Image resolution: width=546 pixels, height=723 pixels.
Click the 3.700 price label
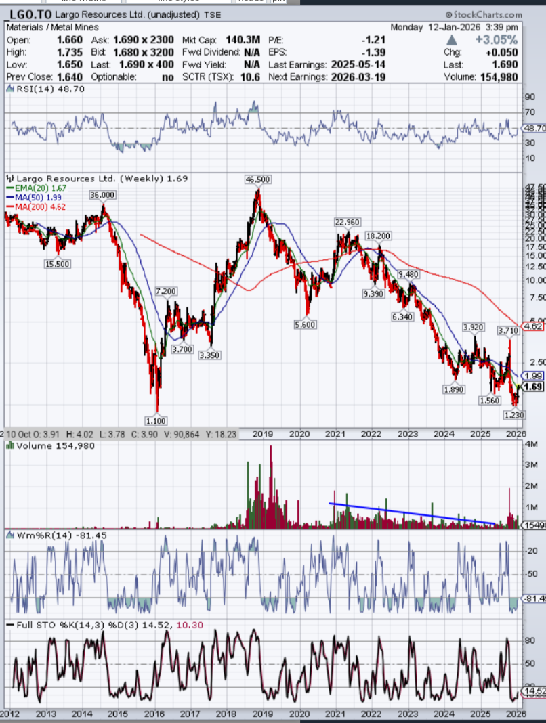pos(182,349)
